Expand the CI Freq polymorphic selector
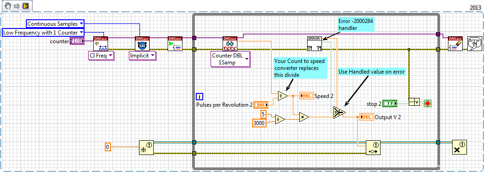 click(100, 56)
